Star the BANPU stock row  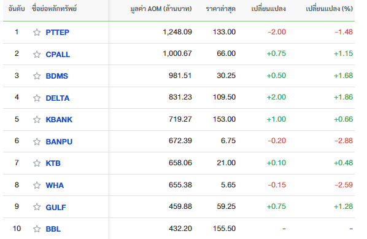37,141
